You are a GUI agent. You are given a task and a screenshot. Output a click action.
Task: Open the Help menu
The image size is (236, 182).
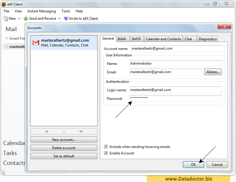click(79, 11)
